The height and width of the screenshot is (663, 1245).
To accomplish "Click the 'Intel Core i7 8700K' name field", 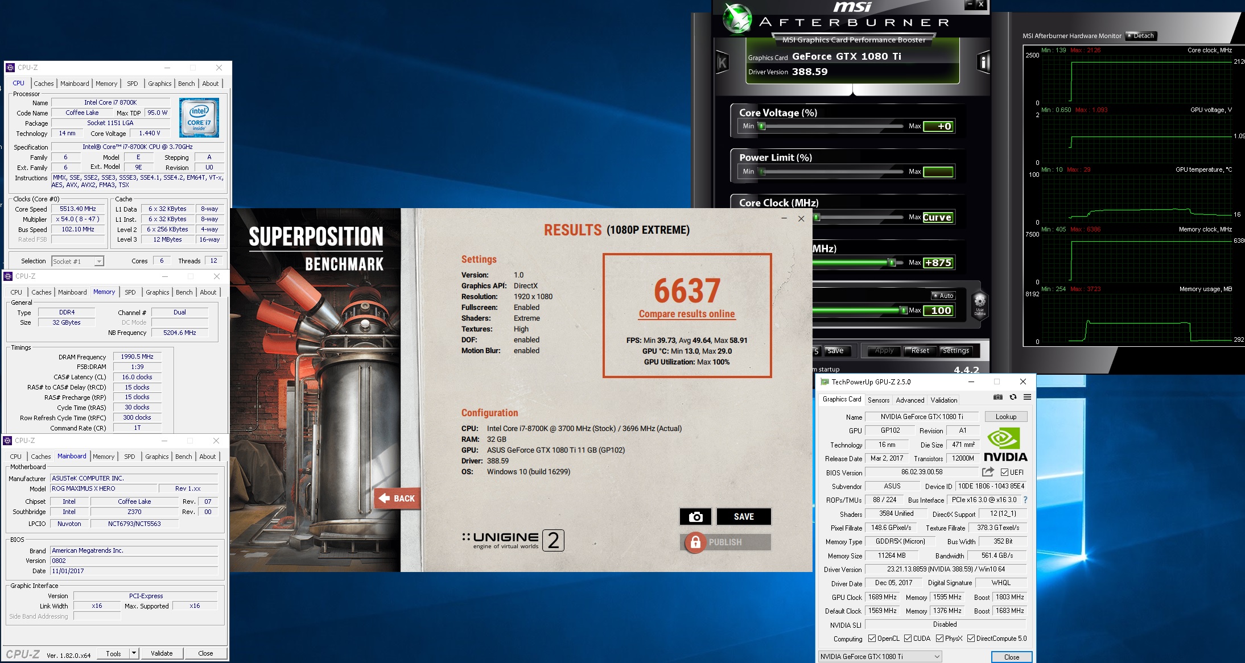I will (110, 102).
